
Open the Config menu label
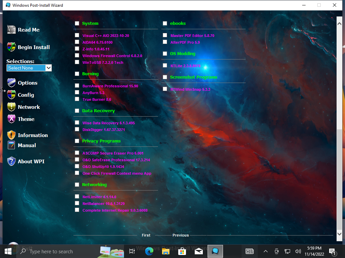coord(26,95)
